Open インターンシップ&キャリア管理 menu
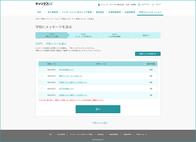Screen dimensions: 196x142 click(77, 12)
